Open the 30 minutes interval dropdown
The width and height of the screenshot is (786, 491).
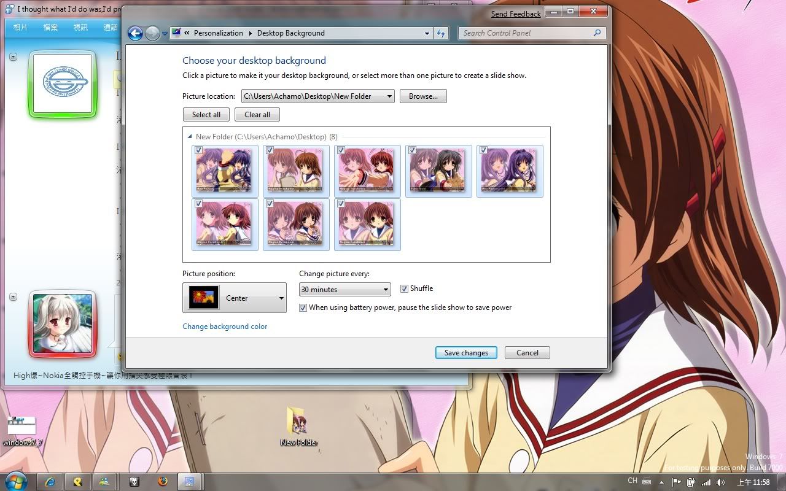tap(386, 290)
